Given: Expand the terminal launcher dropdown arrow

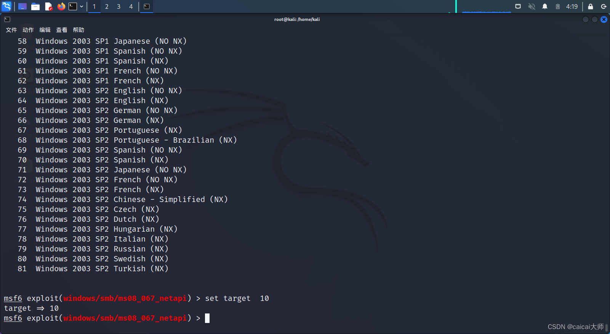Looking at the screenshot, I should [x=82, y=6].
